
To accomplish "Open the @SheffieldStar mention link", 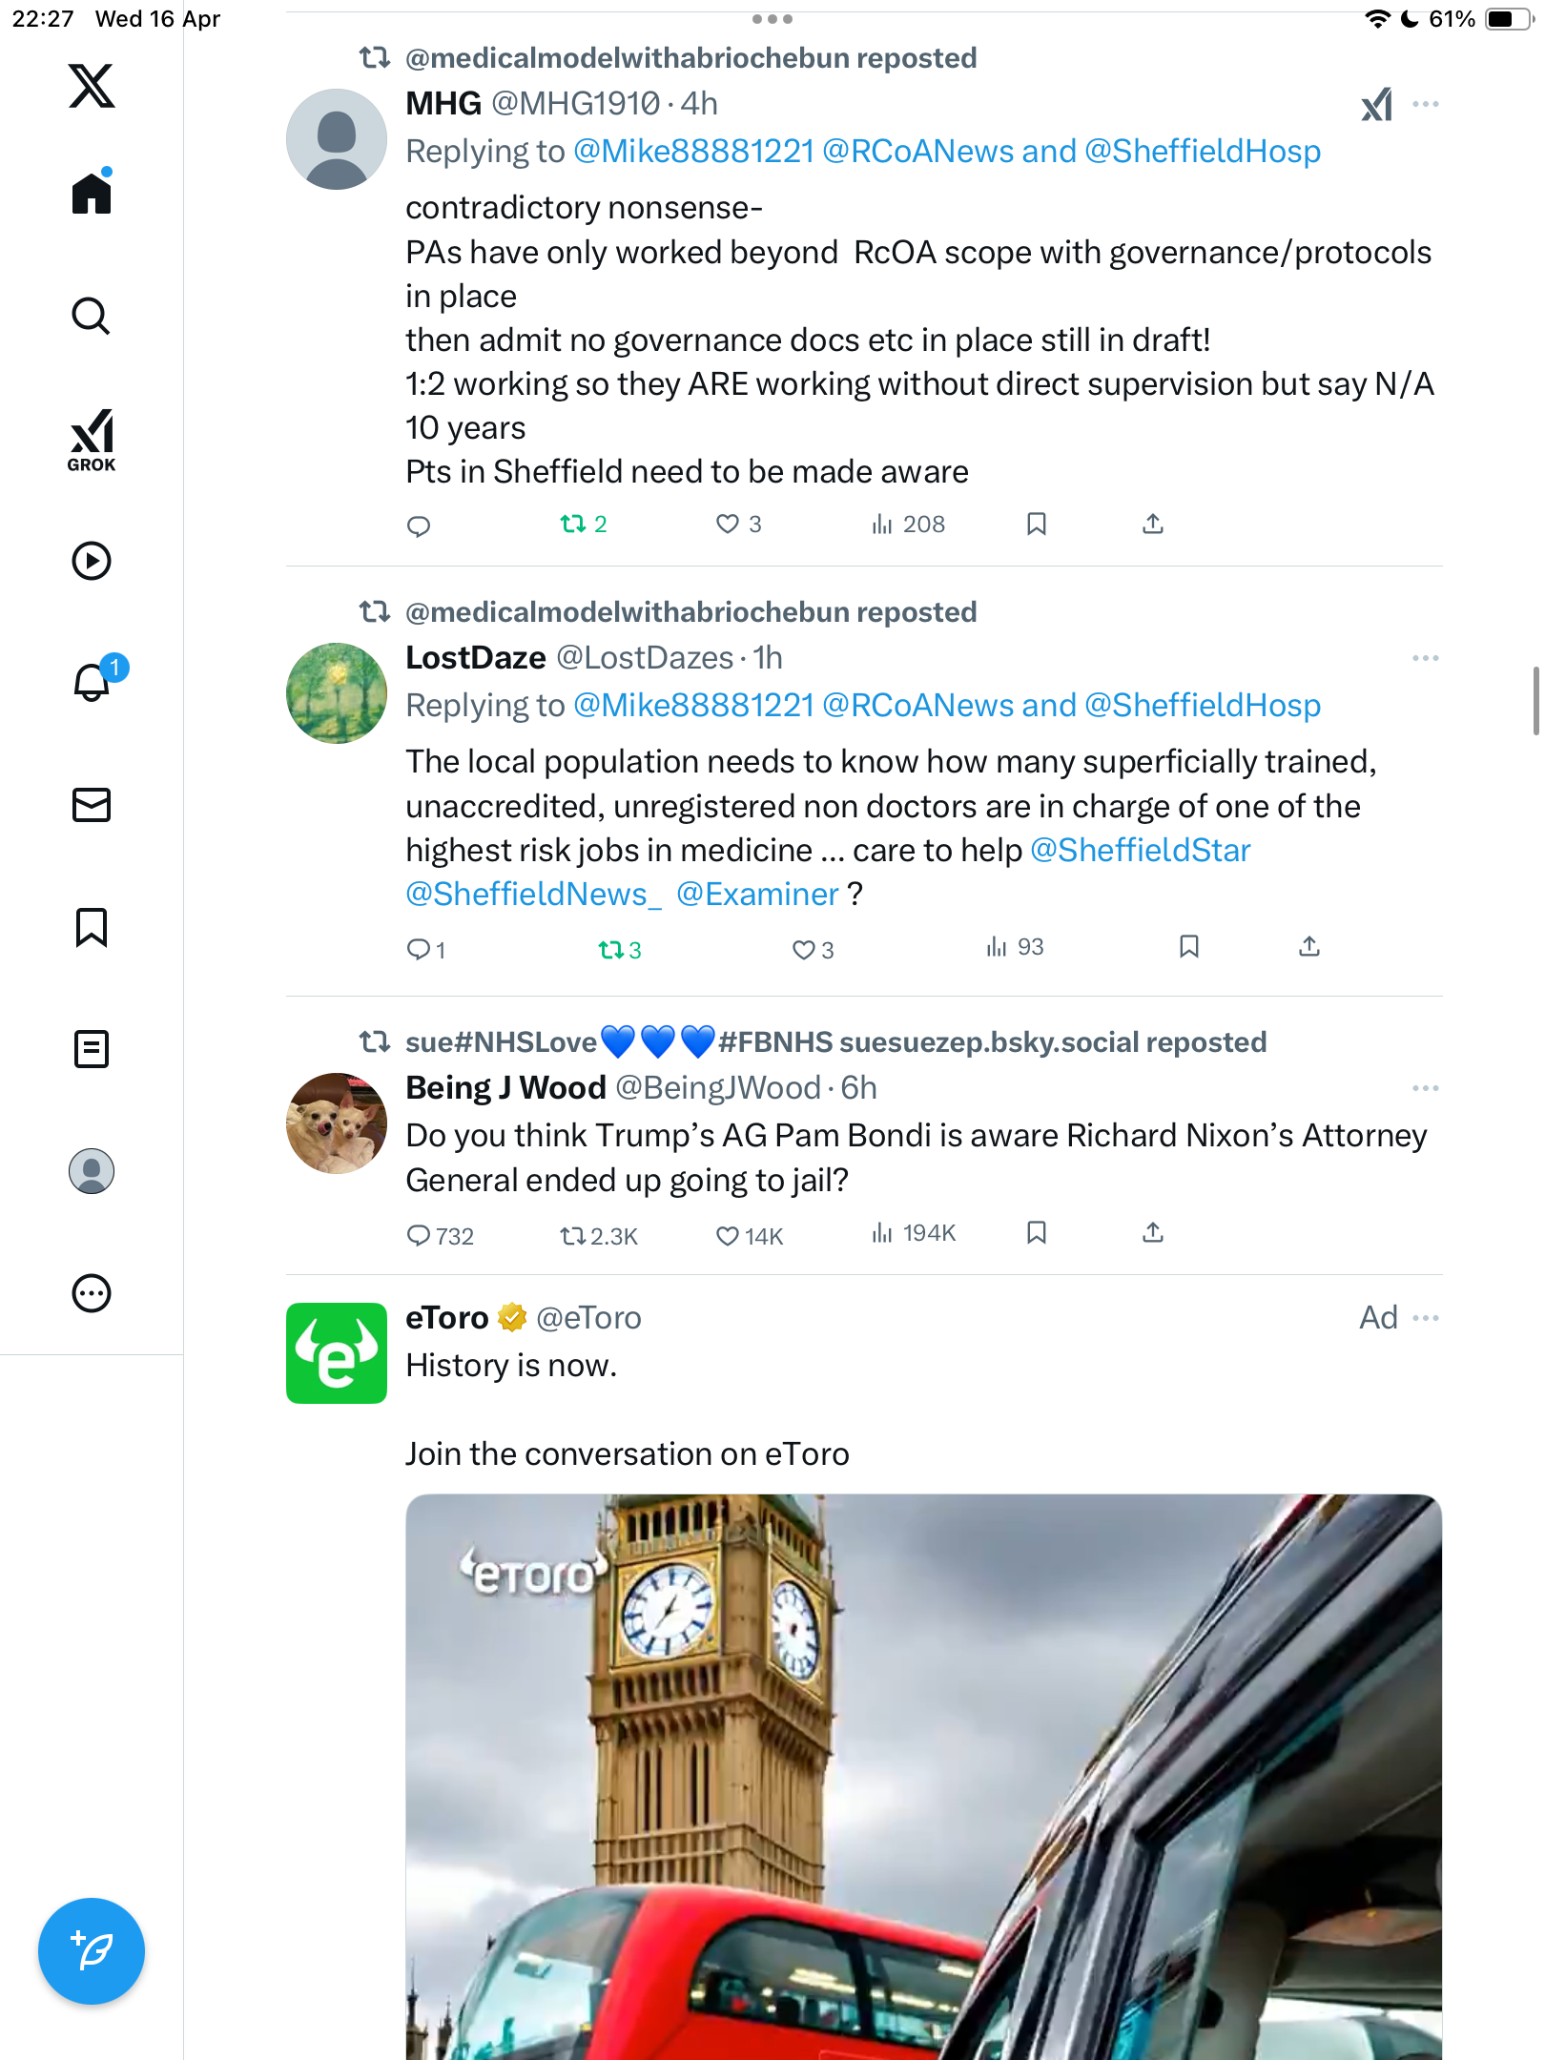I will click(x=1141, y=850).
